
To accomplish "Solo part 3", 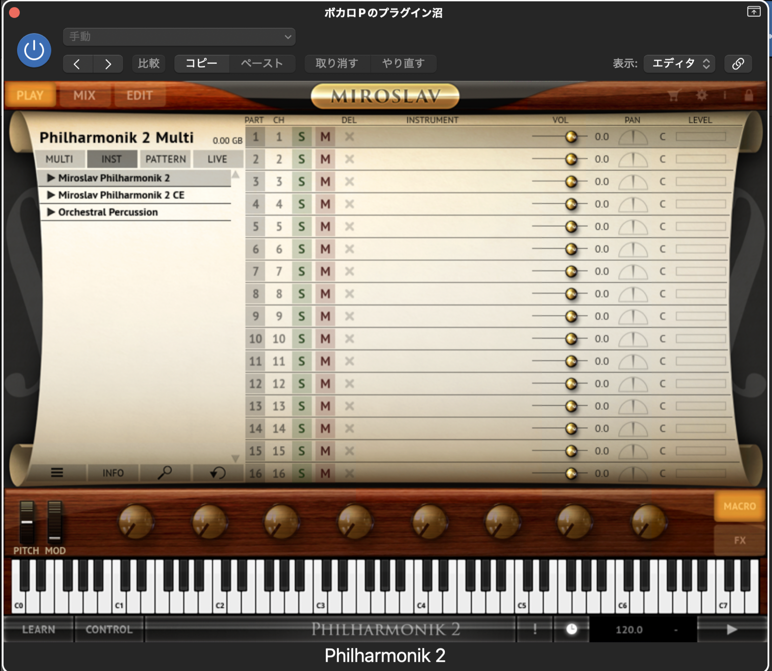I will [x=302, y=182].
